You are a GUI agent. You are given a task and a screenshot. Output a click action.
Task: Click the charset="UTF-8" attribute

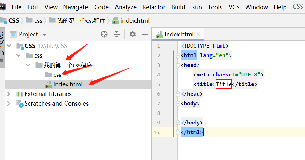click(237, 75)
